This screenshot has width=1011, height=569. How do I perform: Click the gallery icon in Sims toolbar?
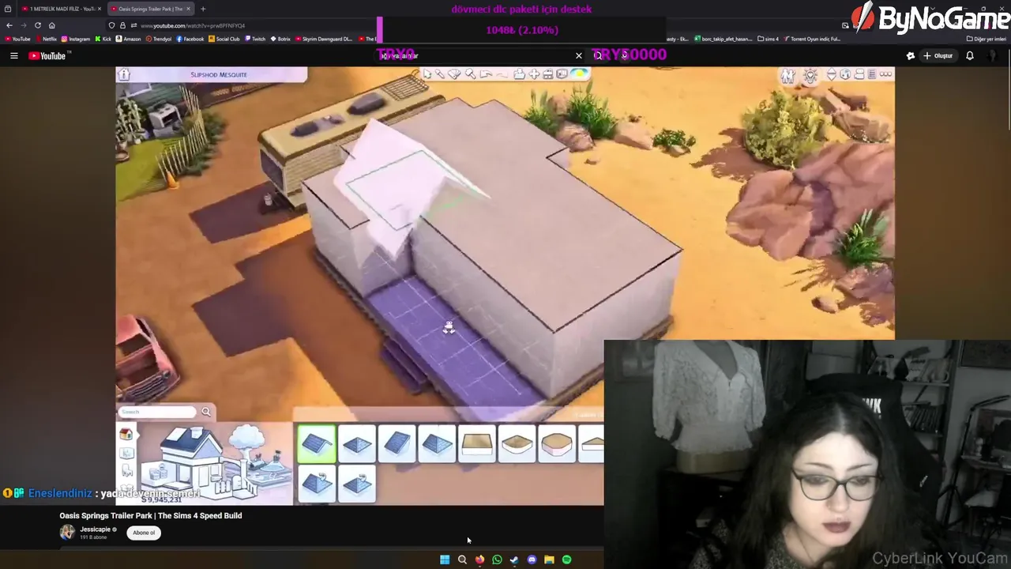point(562,73)
